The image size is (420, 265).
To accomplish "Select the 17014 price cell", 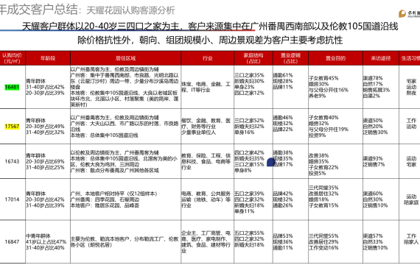I will tap(13, 199).
